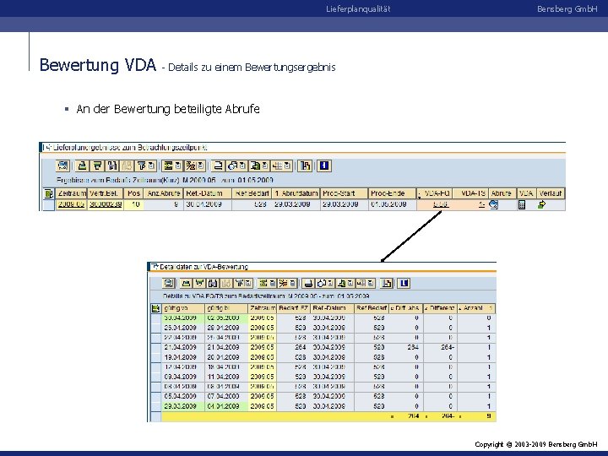
Task: Expand Total dropdown arrow in Lieferplanergebnisse toolbar
Action: 178,166
